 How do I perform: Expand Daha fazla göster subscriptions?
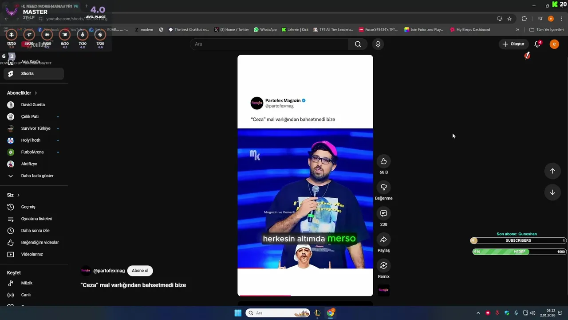[34, 176]
